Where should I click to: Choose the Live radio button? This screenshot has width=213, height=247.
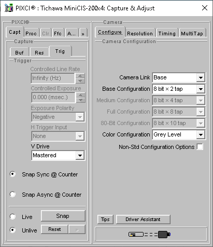pos(12,216)
